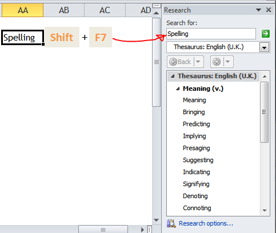Image resolution: width=276 pixels, height=233 pixels.
Task: Open the Research options link
Action: 206,223
